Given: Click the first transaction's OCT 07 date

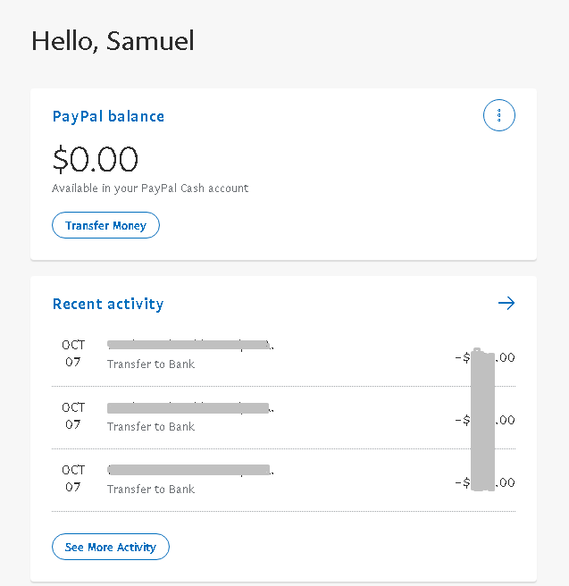Looking at the screenshot, I should click(x=73, y=354).
